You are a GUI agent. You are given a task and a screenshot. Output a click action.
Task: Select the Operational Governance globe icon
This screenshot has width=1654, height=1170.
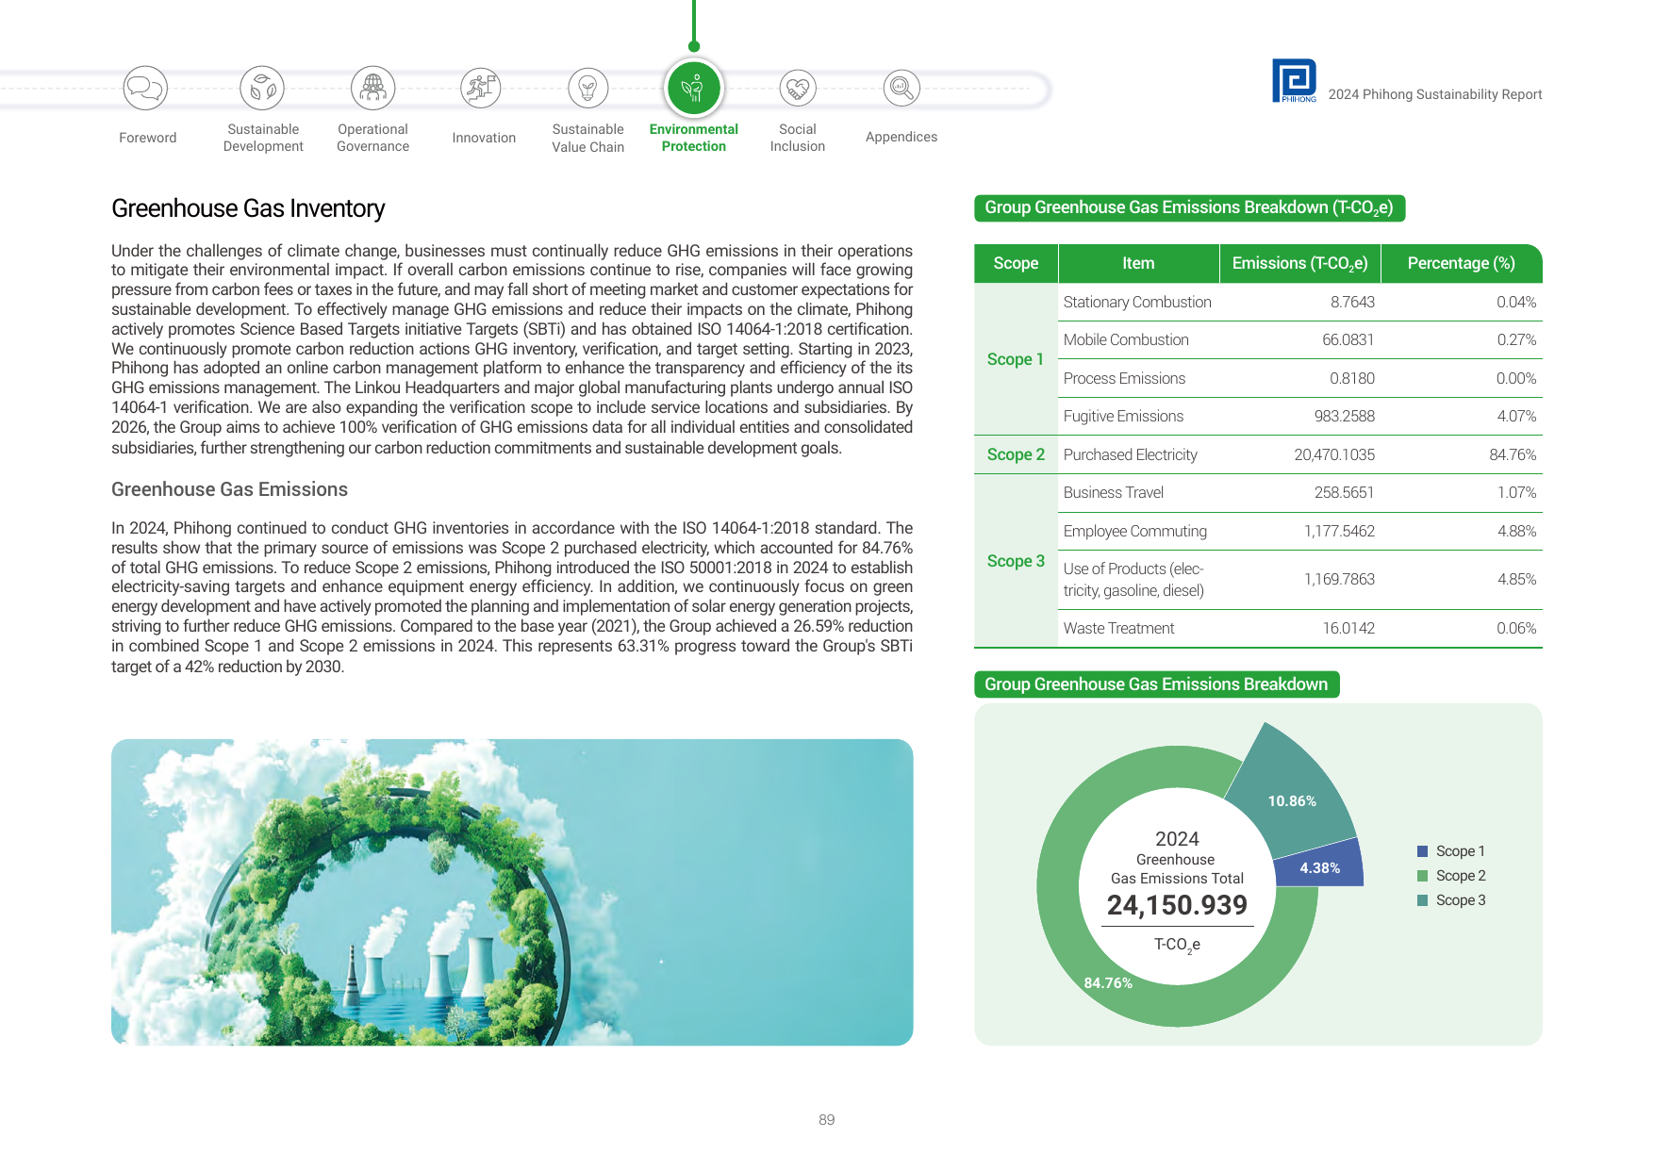pyautogui.click(x=373, y=89)
